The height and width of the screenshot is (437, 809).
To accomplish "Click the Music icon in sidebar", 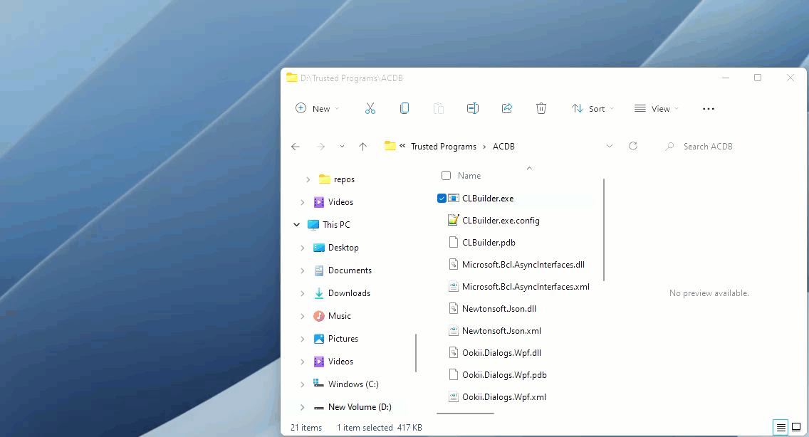I will (x=319, y=316).
